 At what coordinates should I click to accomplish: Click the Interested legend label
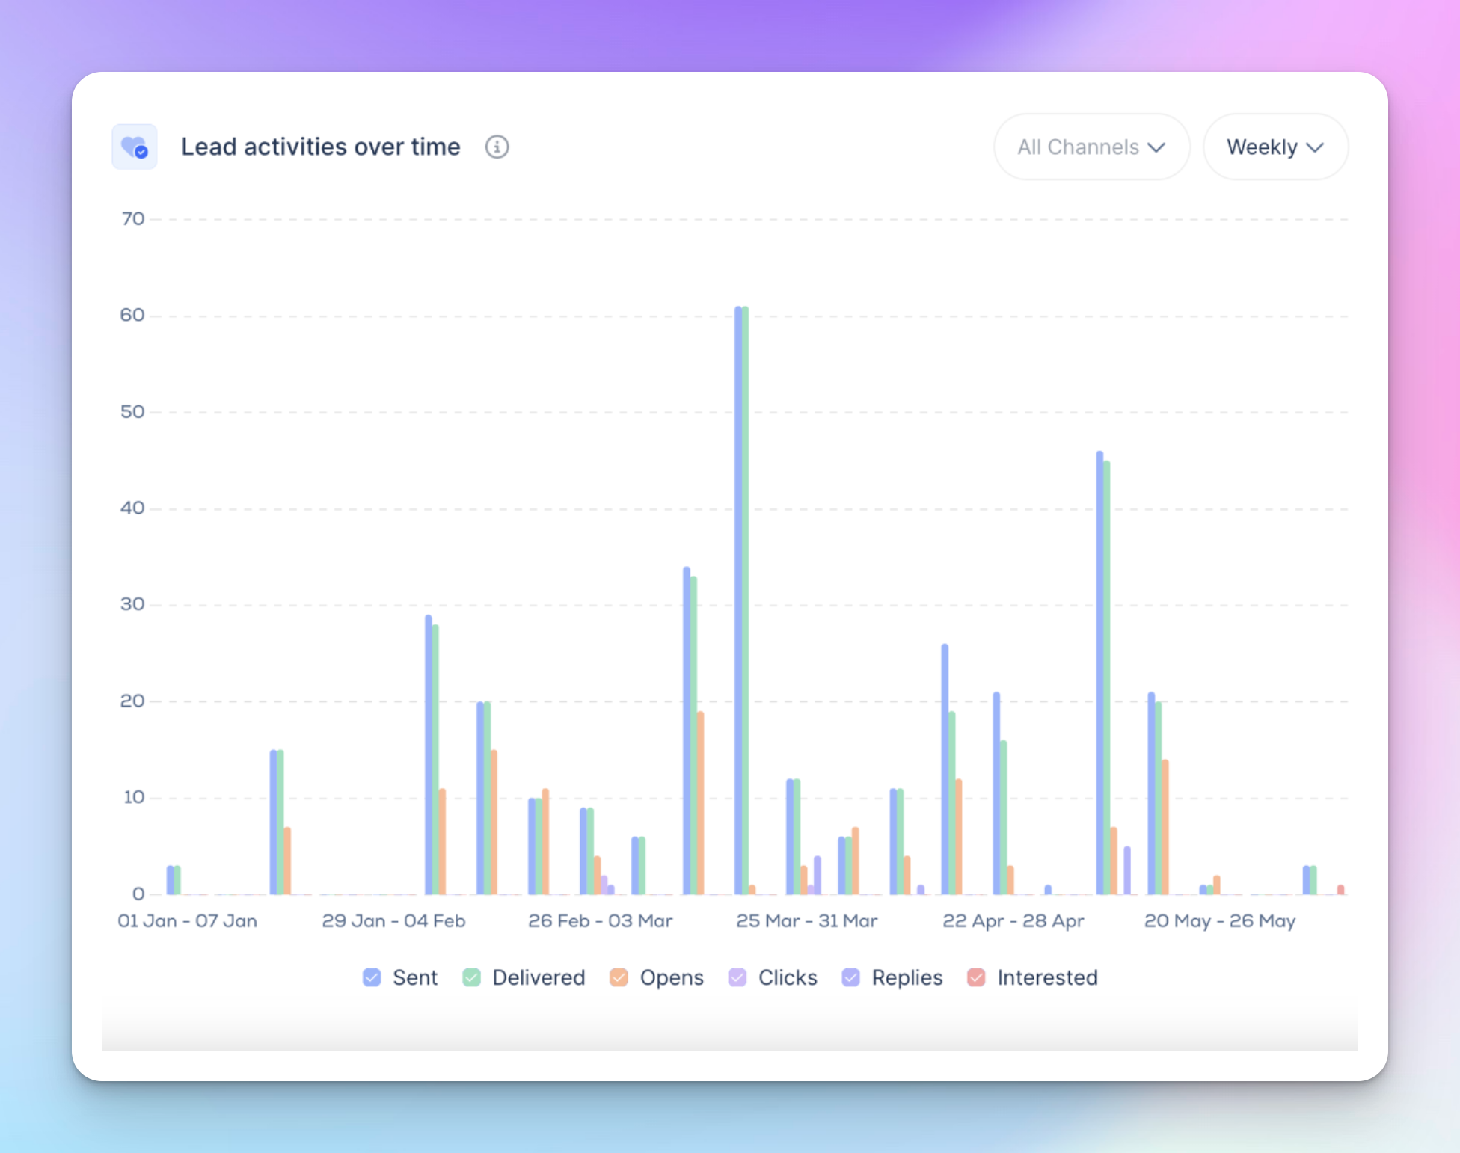tap(1047, 977)
